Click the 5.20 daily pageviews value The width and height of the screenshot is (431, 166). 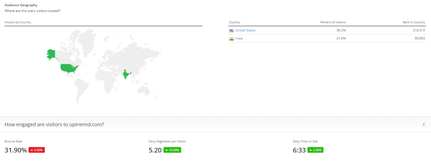pyautogui.click(x=155, y=150)
